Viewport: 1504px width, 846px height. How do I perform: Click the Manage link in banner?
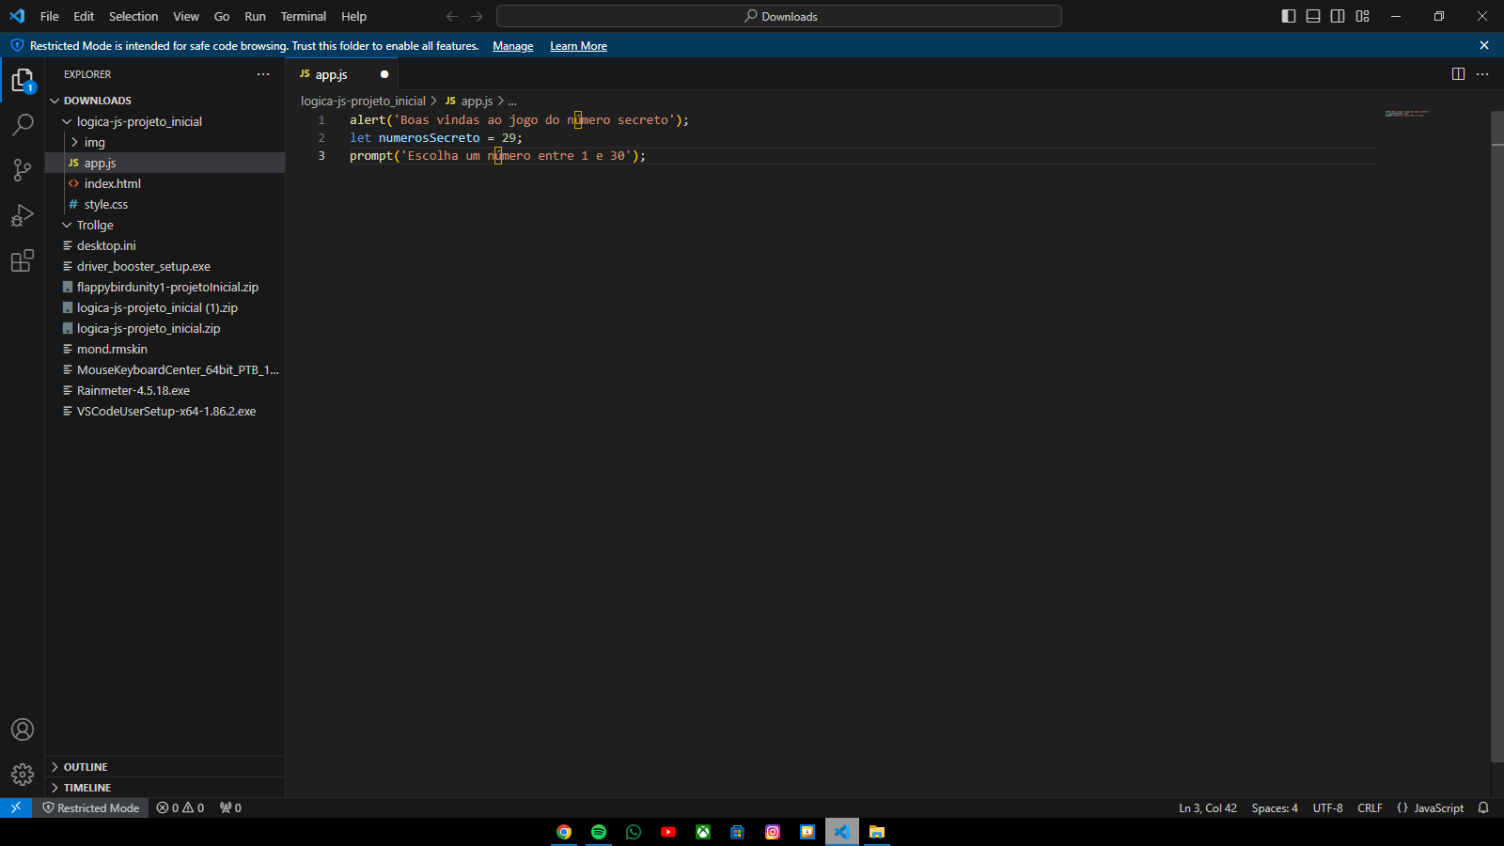click(513, 46)
